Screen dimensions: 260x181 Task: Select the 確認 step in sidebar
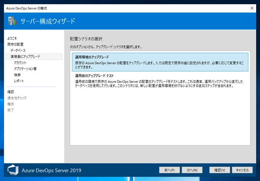coord(11,92)
